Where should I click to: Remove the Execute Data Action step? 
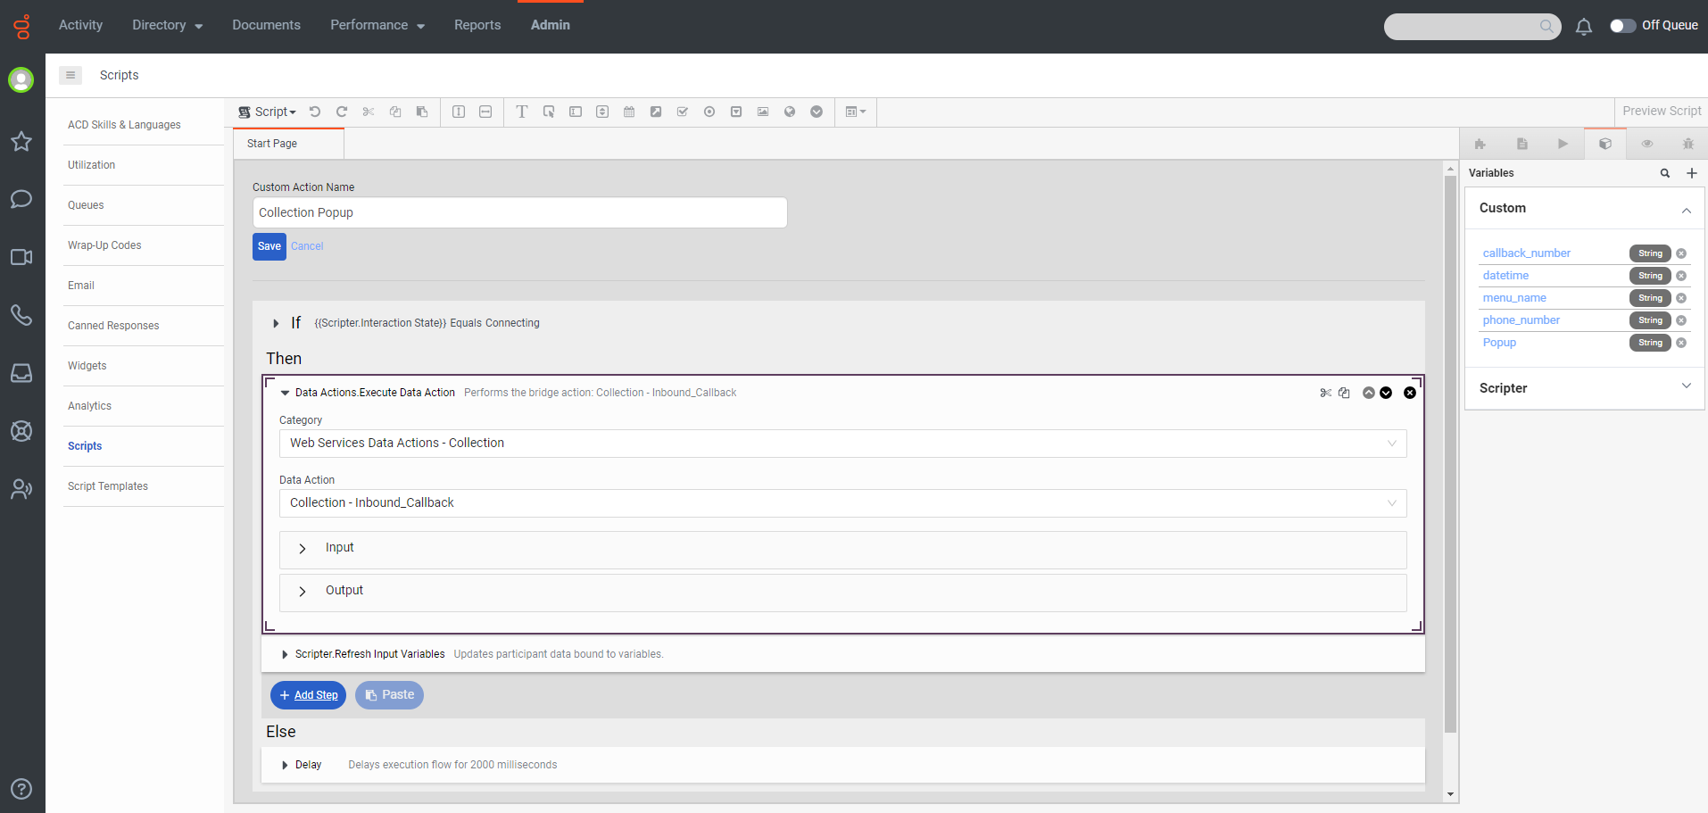click(x=1410, y=393)
